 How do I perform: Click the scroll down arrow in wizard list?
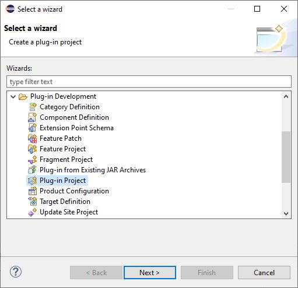286,214
